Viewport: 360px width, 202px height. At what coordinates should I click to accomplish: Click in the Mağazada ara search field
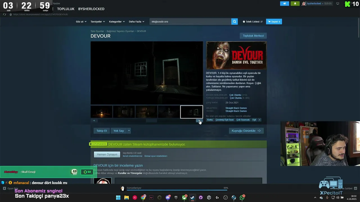190,22
